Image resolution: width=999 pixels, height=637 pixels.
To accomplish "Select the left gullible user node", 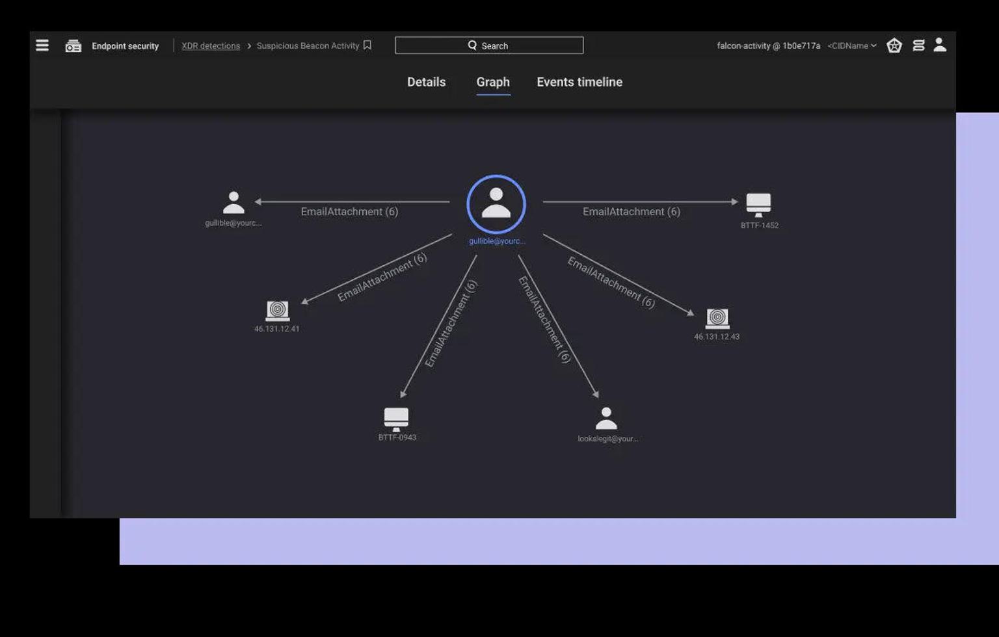I will point(233,203).
